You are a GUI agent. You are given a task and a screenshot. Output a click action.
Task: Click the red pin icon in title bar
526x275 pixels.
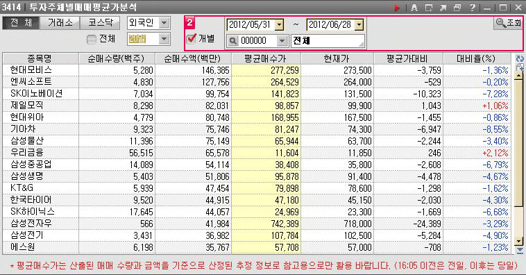click(397, 8)
